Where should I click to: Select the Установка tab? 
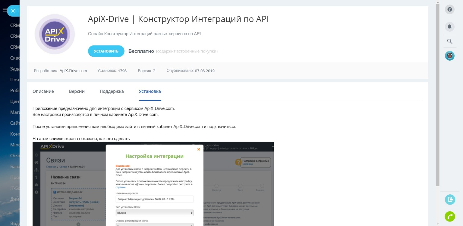click(150, 91)
